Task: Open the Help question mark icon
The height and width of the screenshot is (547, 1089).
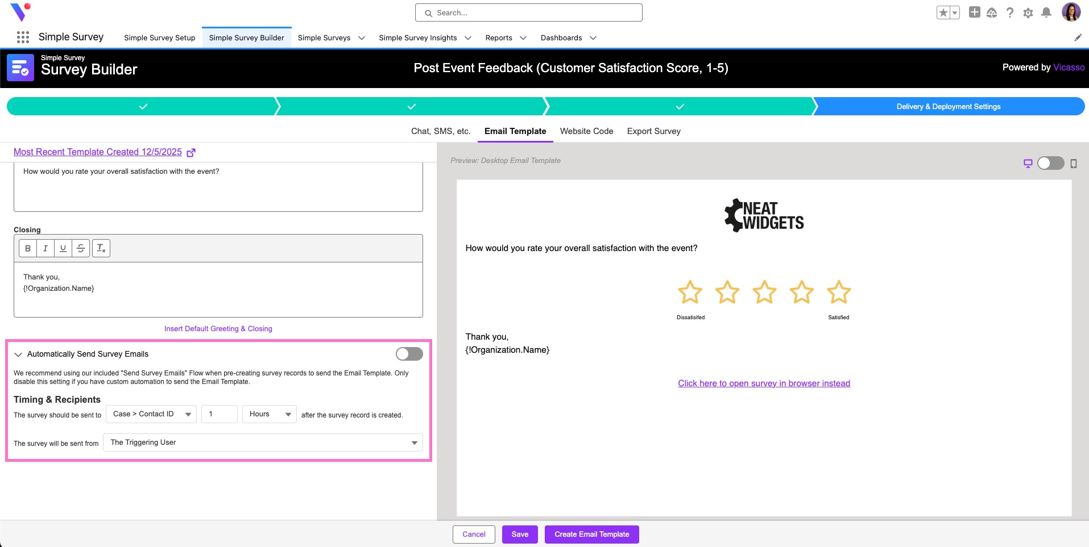Action: [x=1010, y=12]
